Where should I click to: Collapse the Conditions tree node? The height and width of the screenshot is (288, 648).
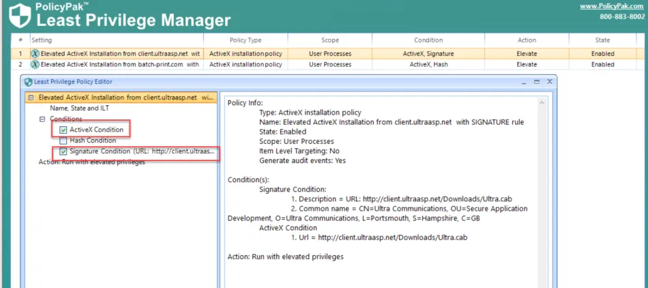click(x=42, y=119)
